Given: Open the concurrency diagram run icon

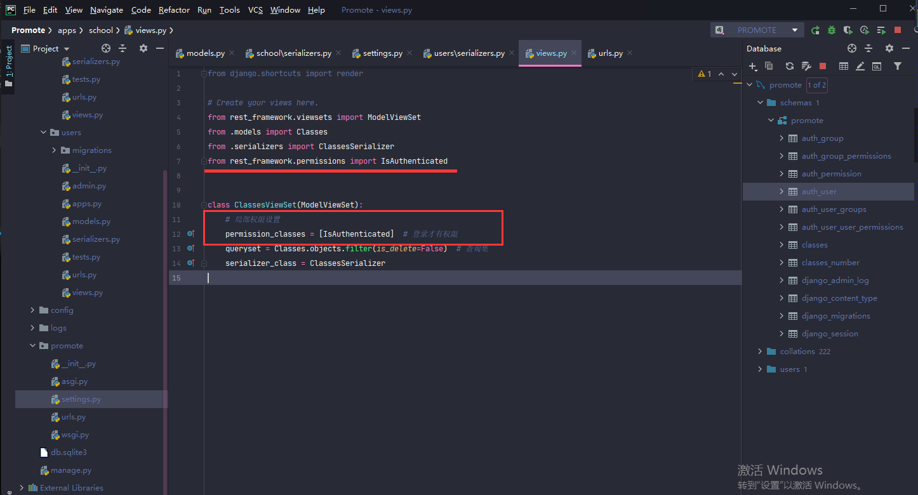Looking at the screenshot, I should click(881, 30).
